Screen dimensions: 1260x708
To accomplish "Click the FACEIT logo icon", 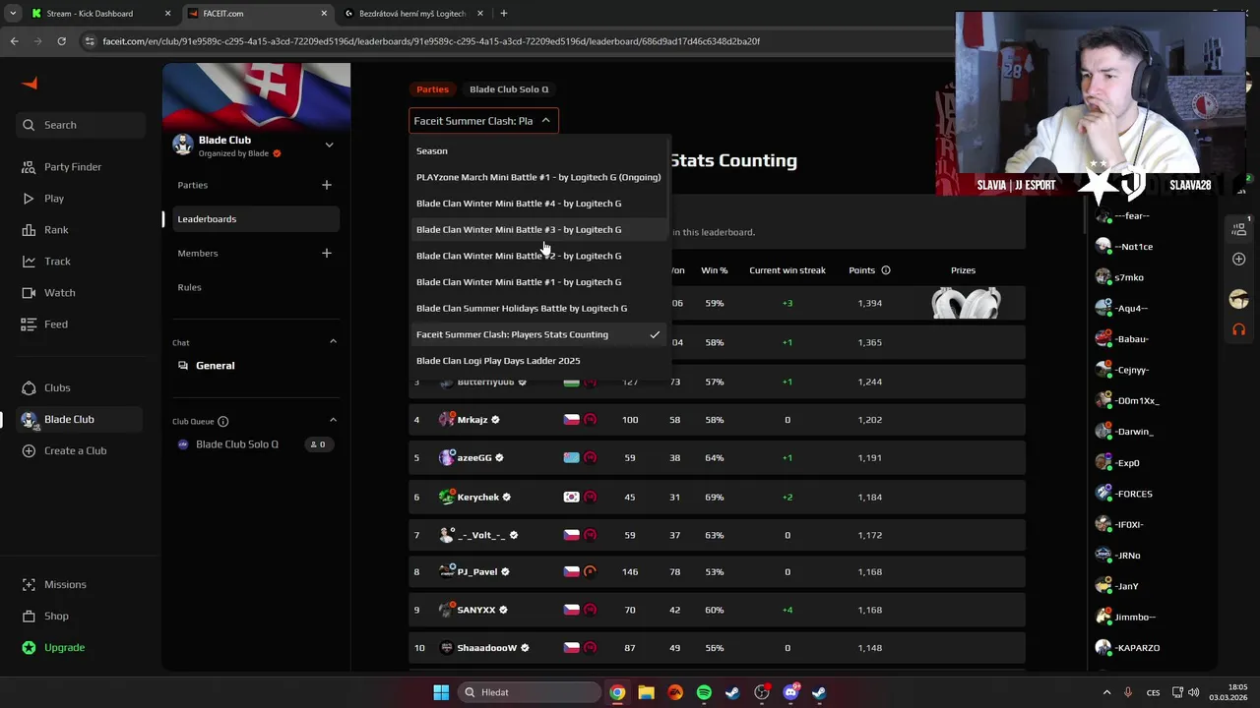I will 30,84.
